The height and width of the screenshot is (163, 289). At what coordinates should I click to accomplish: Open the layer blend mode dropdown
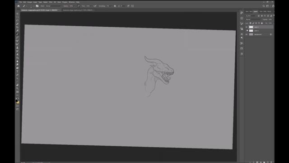(x=253, y=19)
